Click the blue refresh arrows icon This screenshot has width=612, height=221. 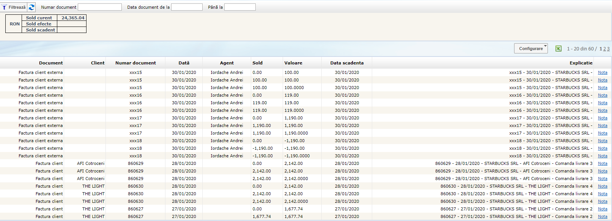click(x=31, y=7)
